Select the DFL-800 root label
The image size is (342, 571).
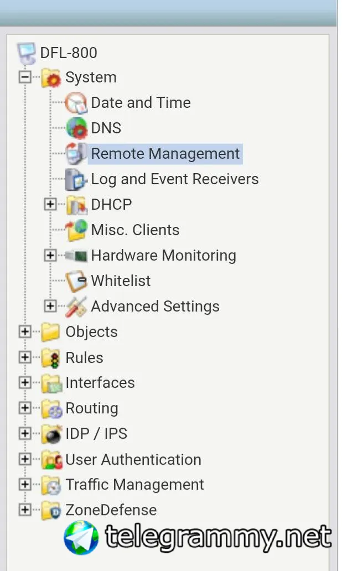pyautogui.click(x=69, y=53)
